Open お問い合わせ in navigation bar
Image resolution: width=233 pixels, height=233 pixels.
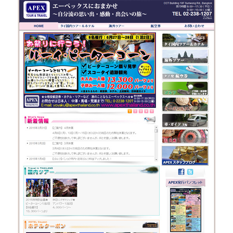click(x=194, y=26)
